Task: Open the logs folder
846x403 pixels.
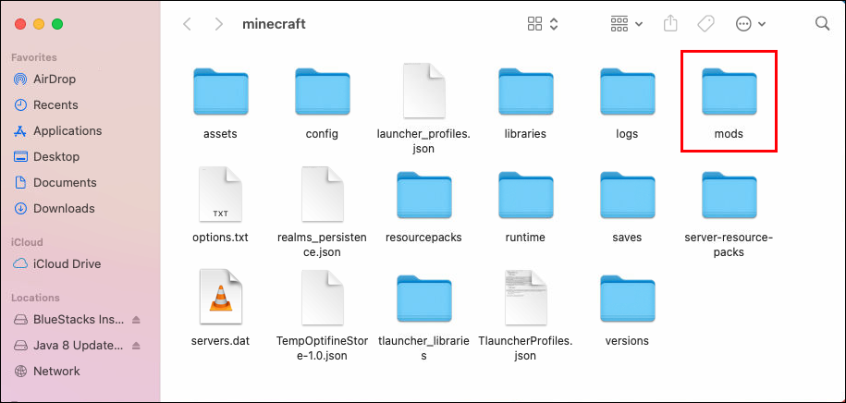Action: click(x=627, y=92)
